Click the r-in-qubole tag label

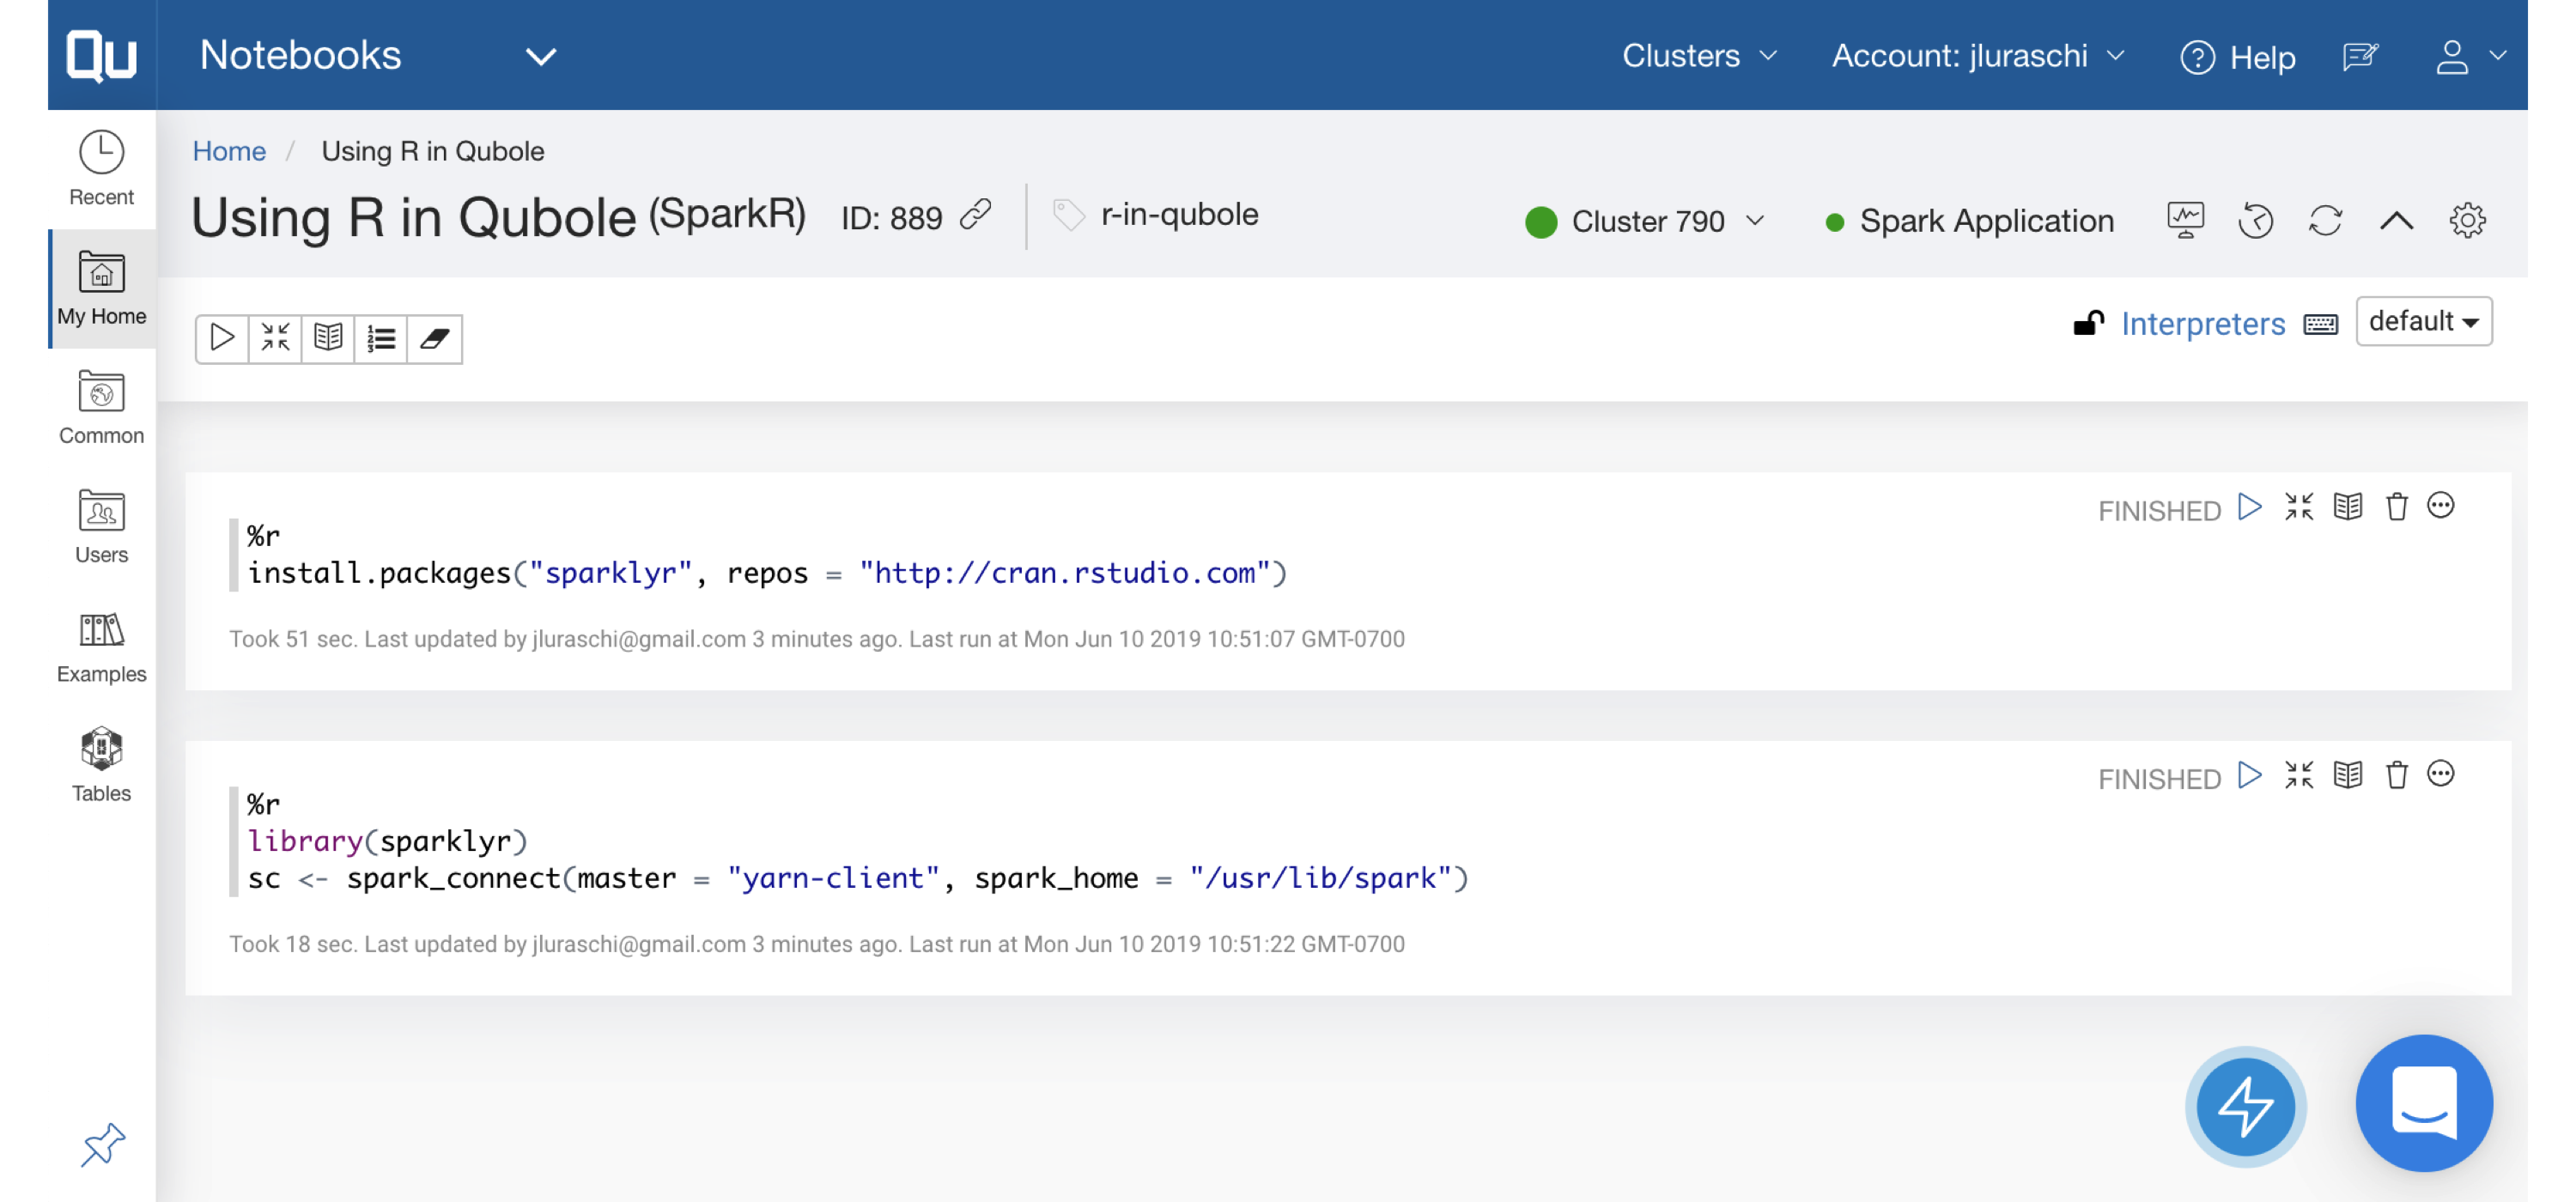(x=1179, y=215)
